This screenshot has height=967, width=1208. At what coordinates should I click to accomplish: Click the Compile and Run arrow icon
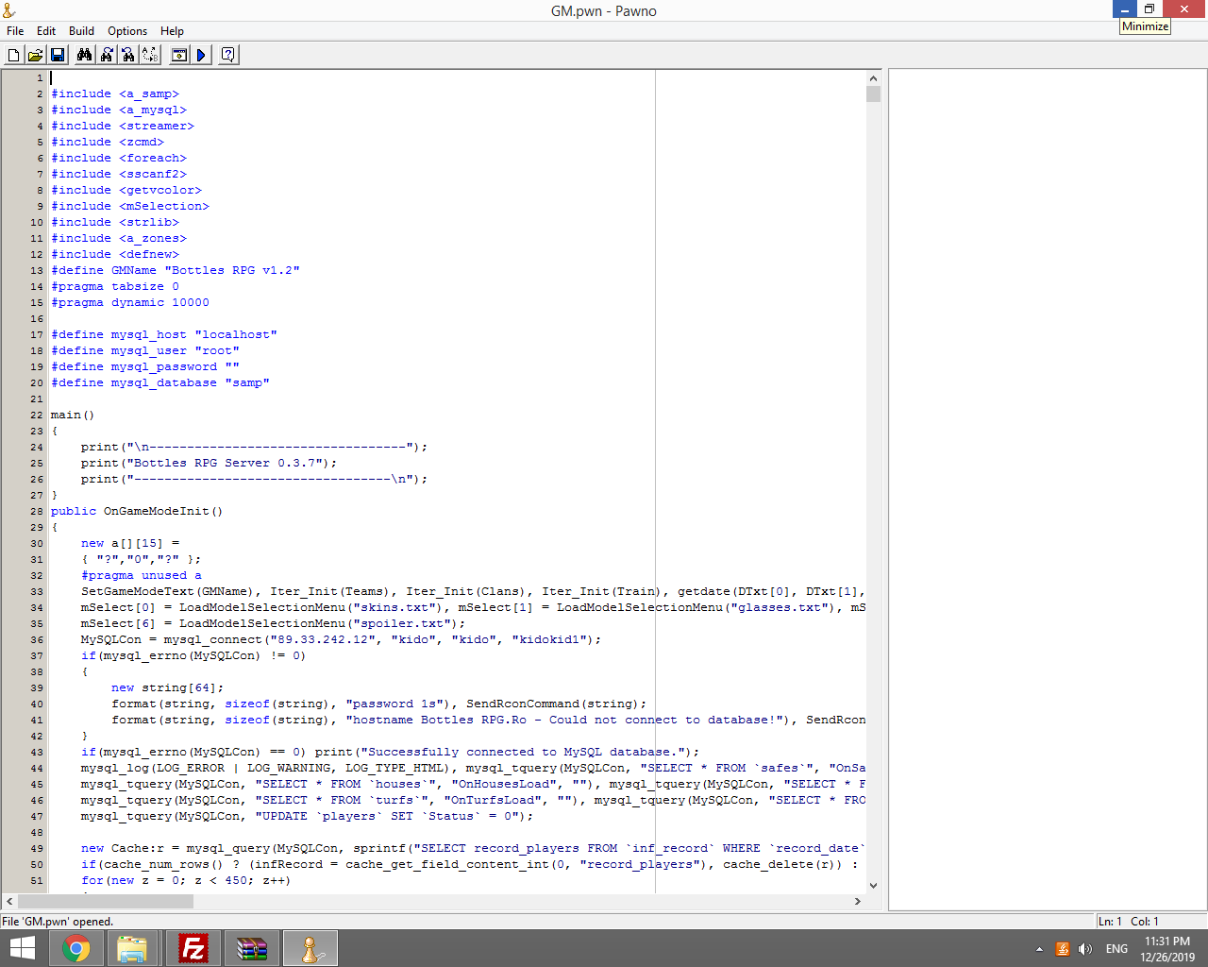click(201, 55)
